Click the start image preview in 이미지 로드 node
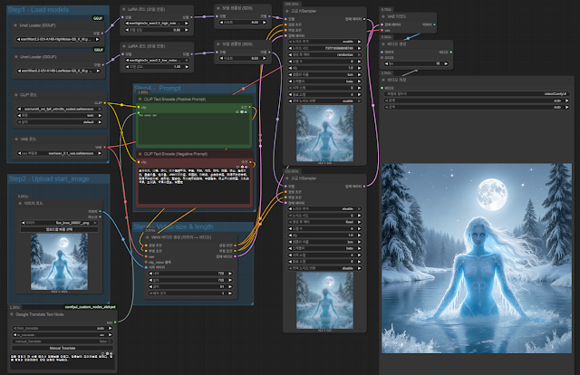Image resolution: width=580 pixels, height=375 pixels. pos(59,262)
